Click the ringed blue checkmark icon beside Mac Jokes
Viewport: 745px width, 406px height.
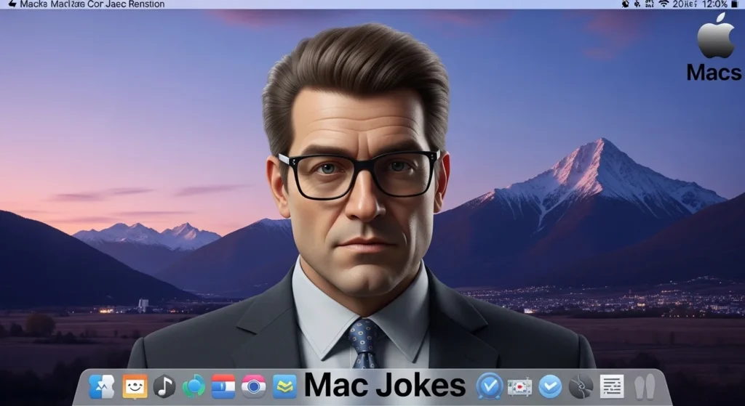tap(490, 386)
